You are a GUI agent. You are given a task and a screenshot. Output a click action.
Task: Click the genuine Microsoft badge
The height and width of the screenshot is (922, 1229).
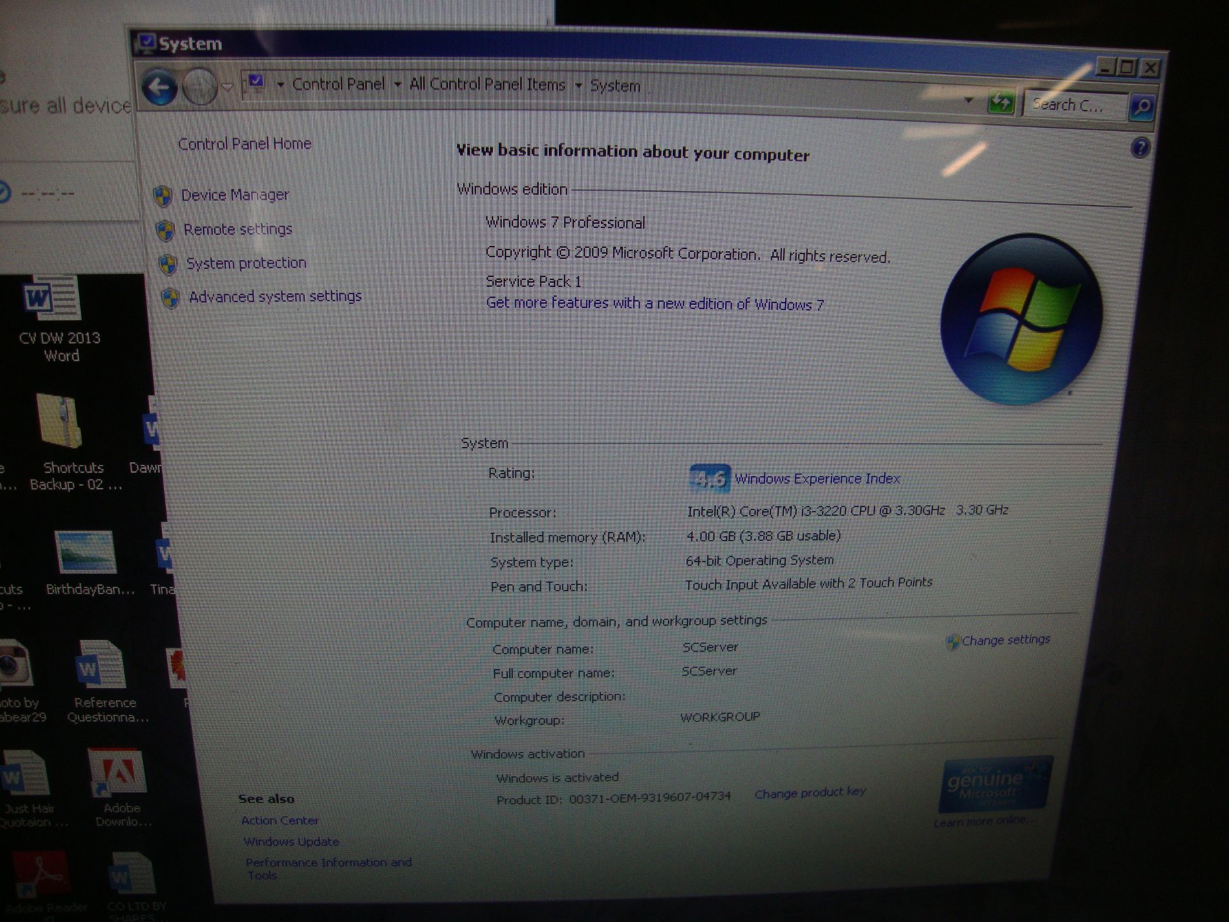(x=995, y=786)
